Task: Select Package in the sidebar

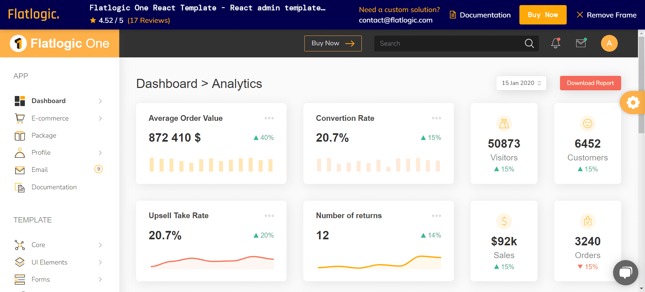Action: coord(44,135)
